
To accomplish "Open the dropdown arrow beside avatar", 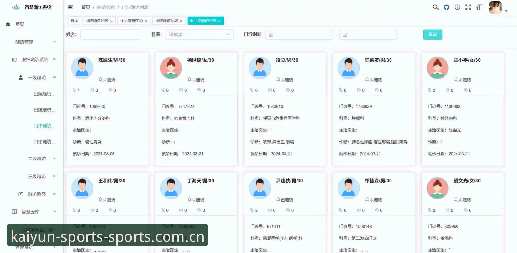I will coord(506,11).
